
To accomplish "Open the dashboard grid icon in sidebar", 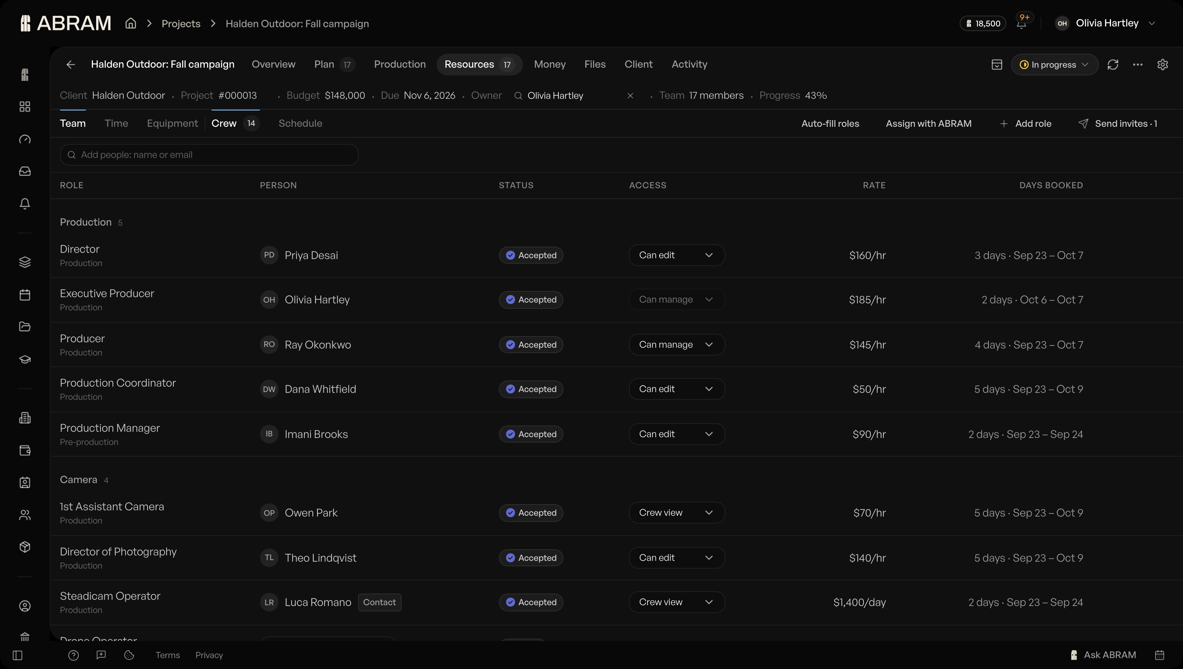I will (x=25, y=107).
